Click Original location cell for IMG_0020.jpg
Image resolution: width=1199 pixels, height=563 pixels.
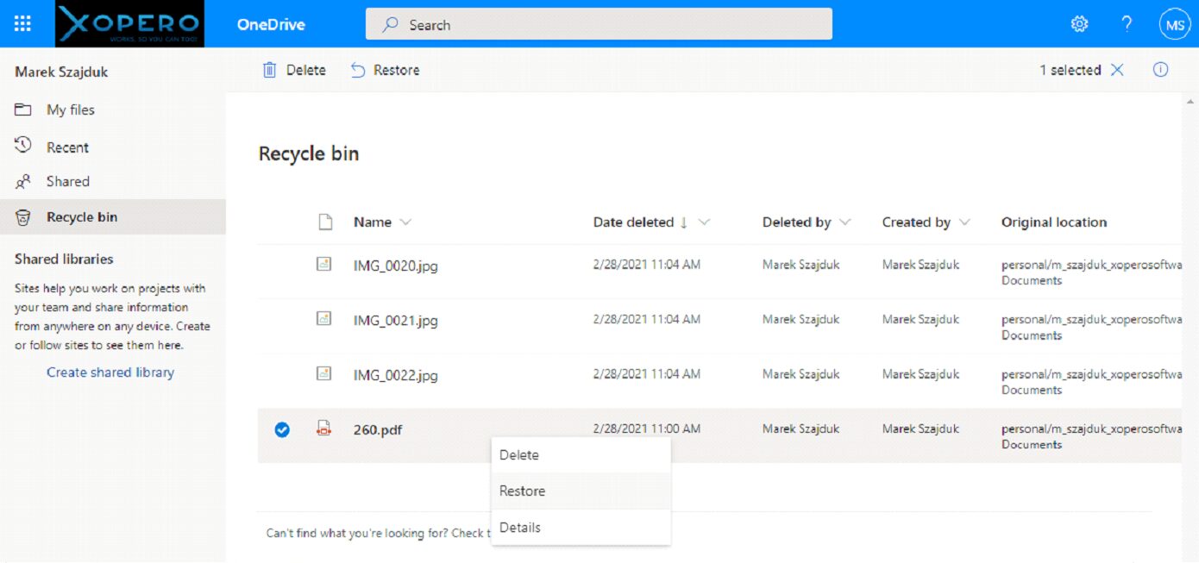click(x=1091, y=272)
